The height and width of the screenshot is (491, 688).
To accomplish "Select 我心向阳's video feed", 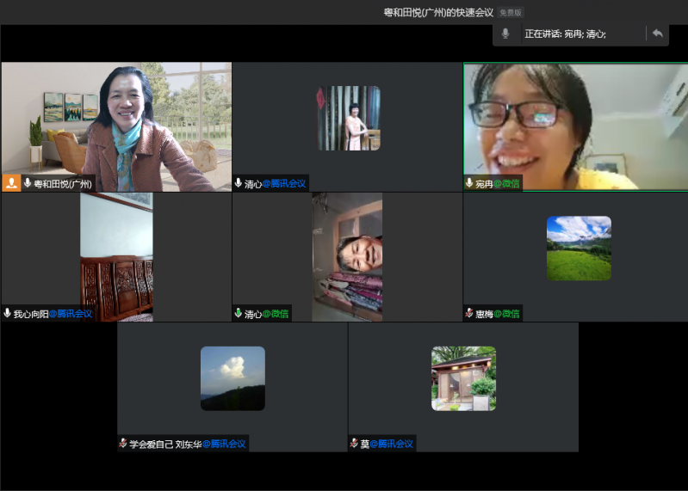I will pos(116,256).
